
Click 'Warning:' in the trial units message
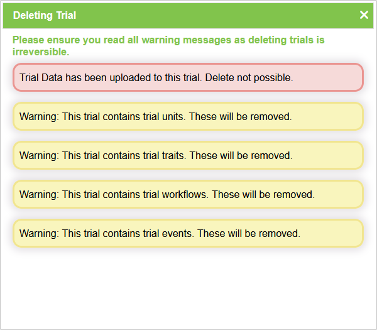click(39, 117)
